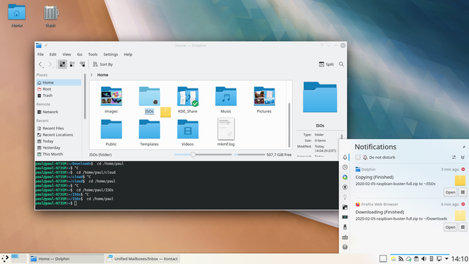
Task: Configure notifications via the sliders icon
Action: click(454, 157)
